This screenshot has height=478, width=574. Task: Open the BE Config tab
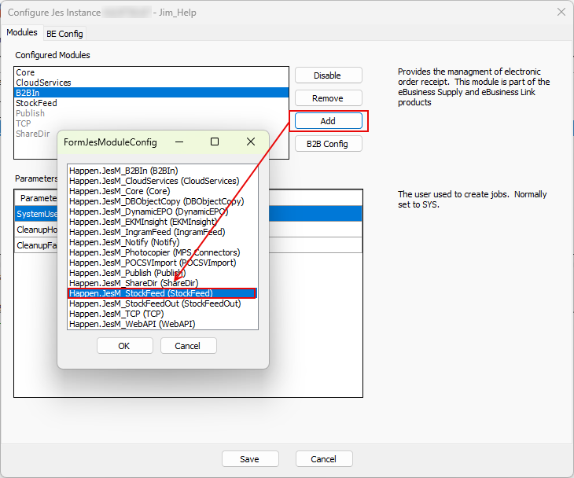(x=64, y=34)
